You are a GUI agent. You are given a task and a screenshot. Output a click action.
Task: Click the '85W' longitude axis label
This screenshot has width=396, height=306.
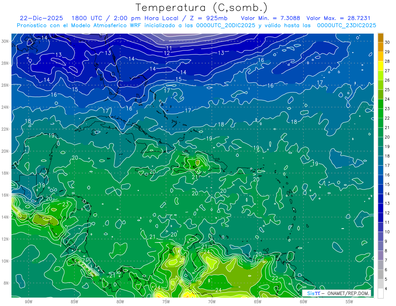(74, 302)
